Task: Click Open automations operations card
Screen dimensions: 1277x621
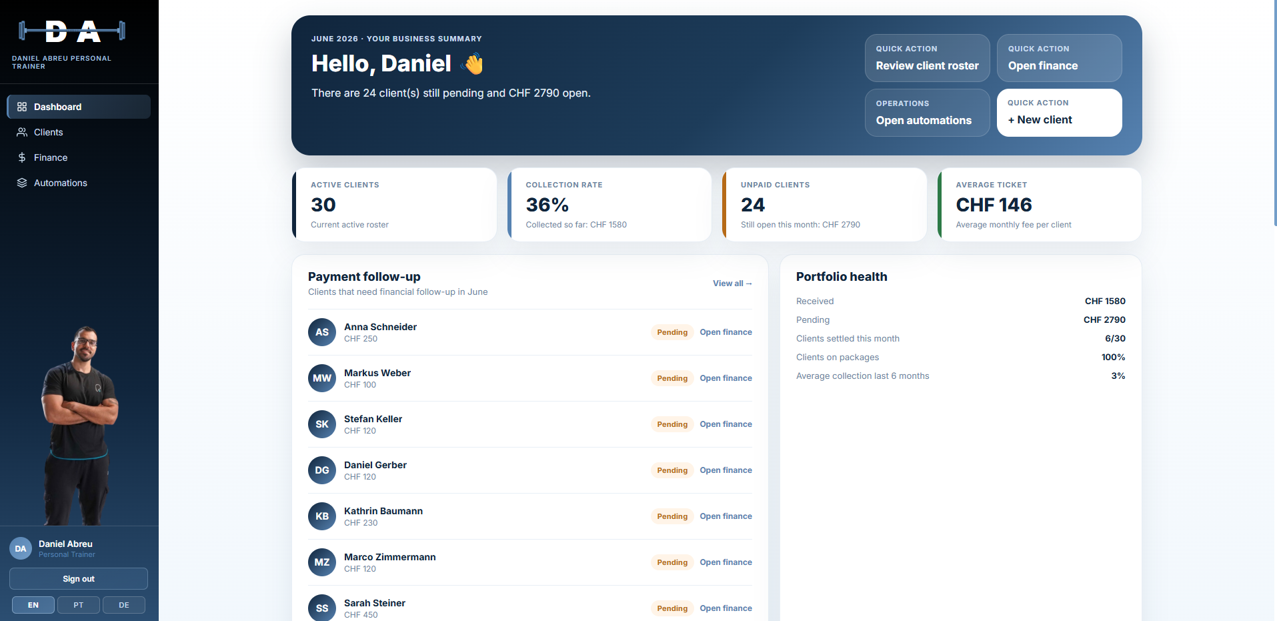Action: 928,113
